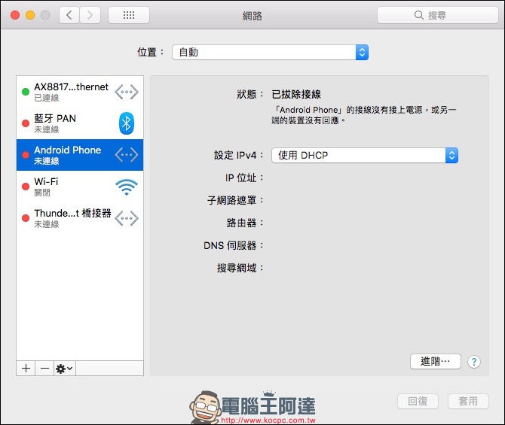Select the Android Phone service row
Screen dimensions: 505x425
coord(80,155)
